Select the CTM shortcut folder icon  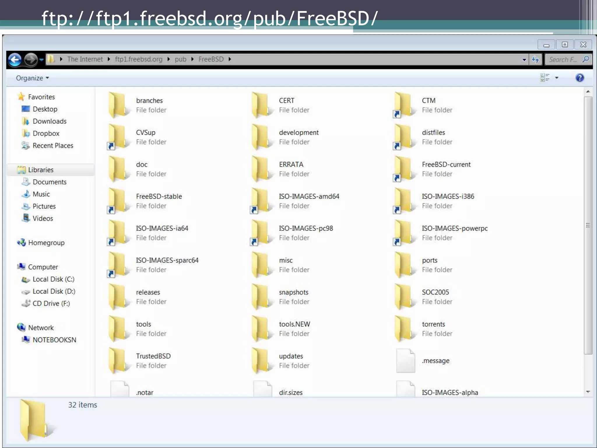point(404,105)
